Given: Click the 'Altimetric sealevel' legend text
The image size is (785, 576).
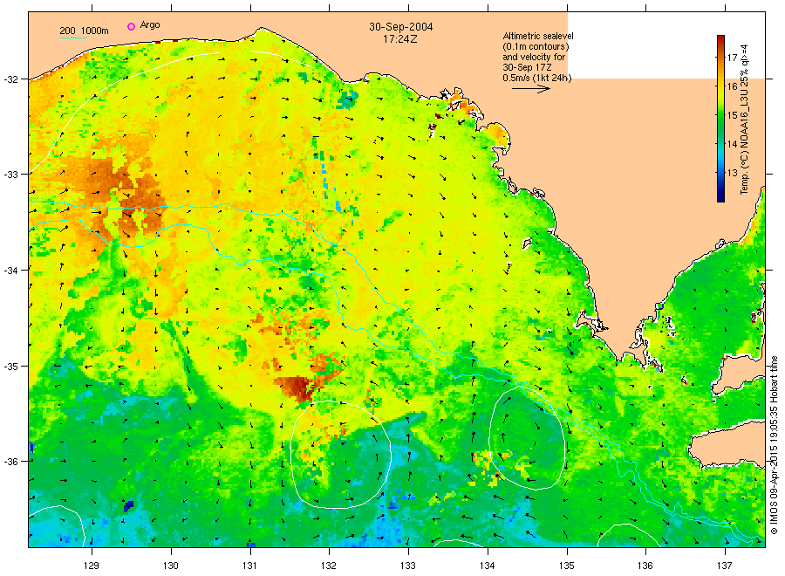Looking at the screenshot, I should [538, 36].
